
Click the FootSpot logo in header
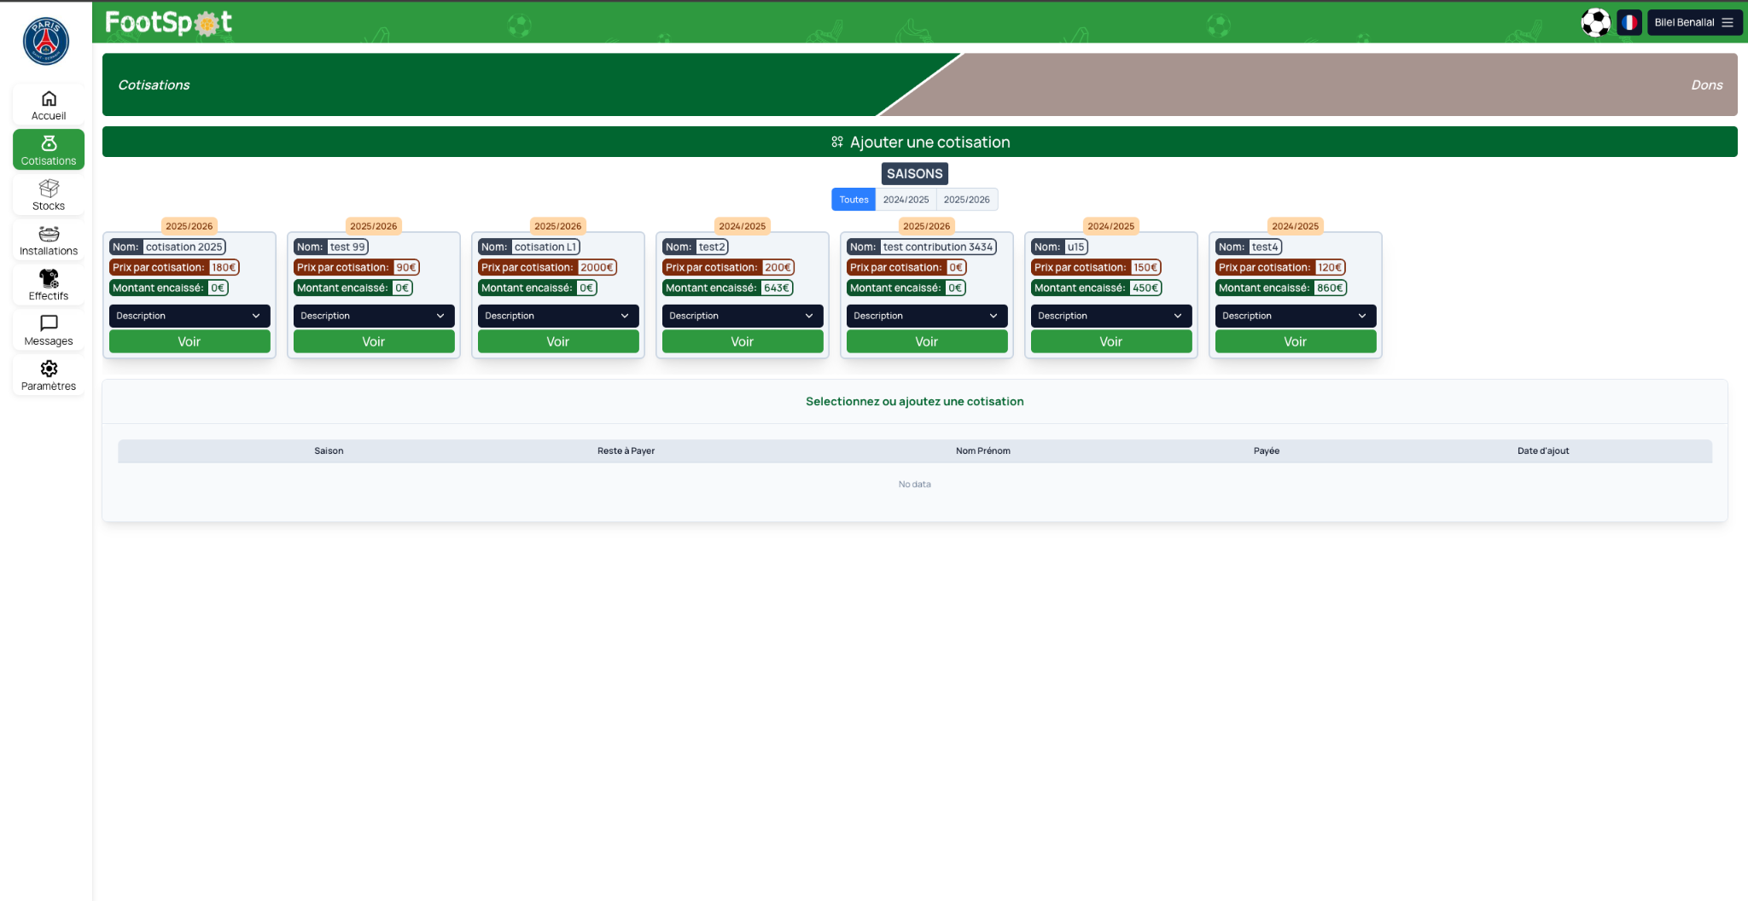point(168,22)
